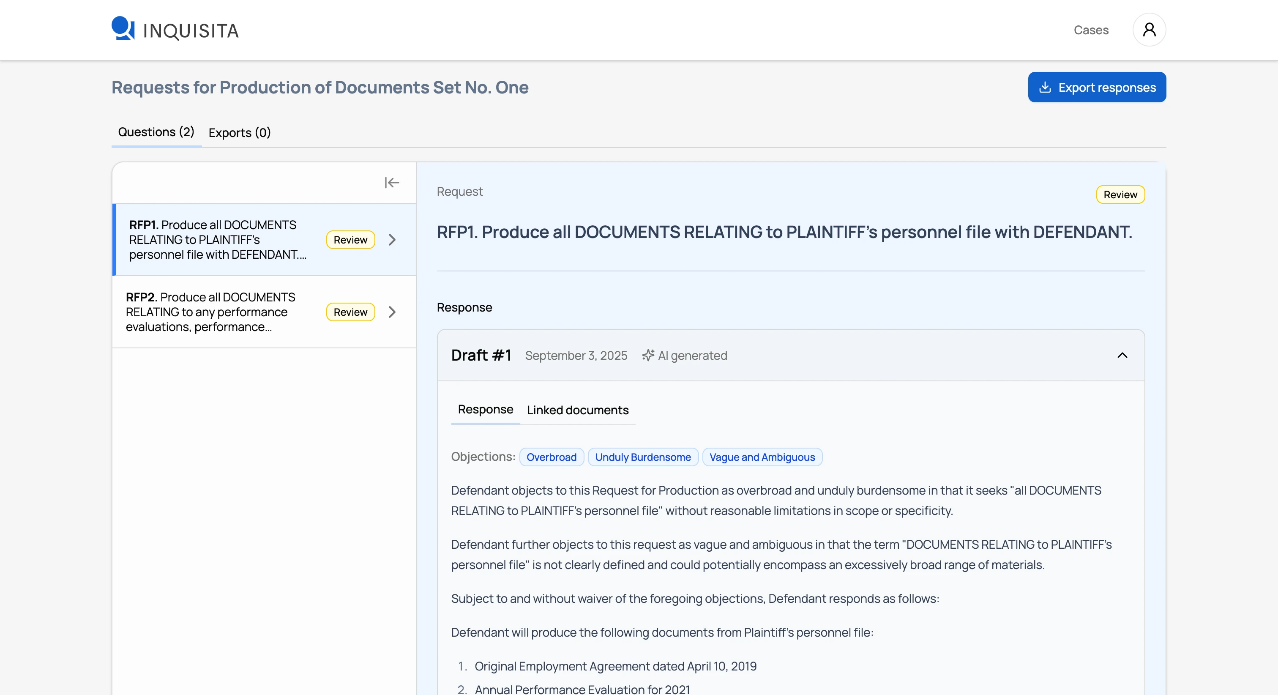Viewport: 1278px width, 695px height.
Task: Select the Response tab in Draft #1
Action: (x=485, y=410)
